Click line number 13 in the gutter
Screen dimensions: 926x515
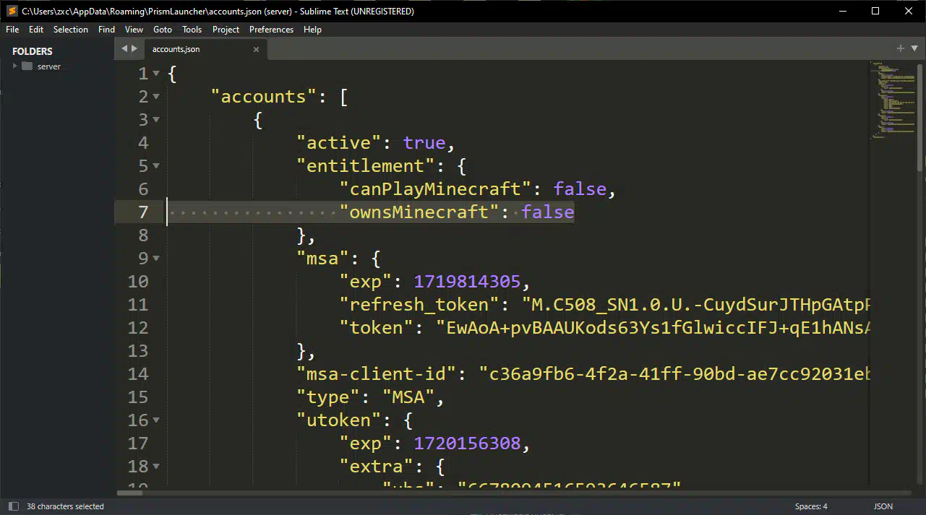click(138, 351)
